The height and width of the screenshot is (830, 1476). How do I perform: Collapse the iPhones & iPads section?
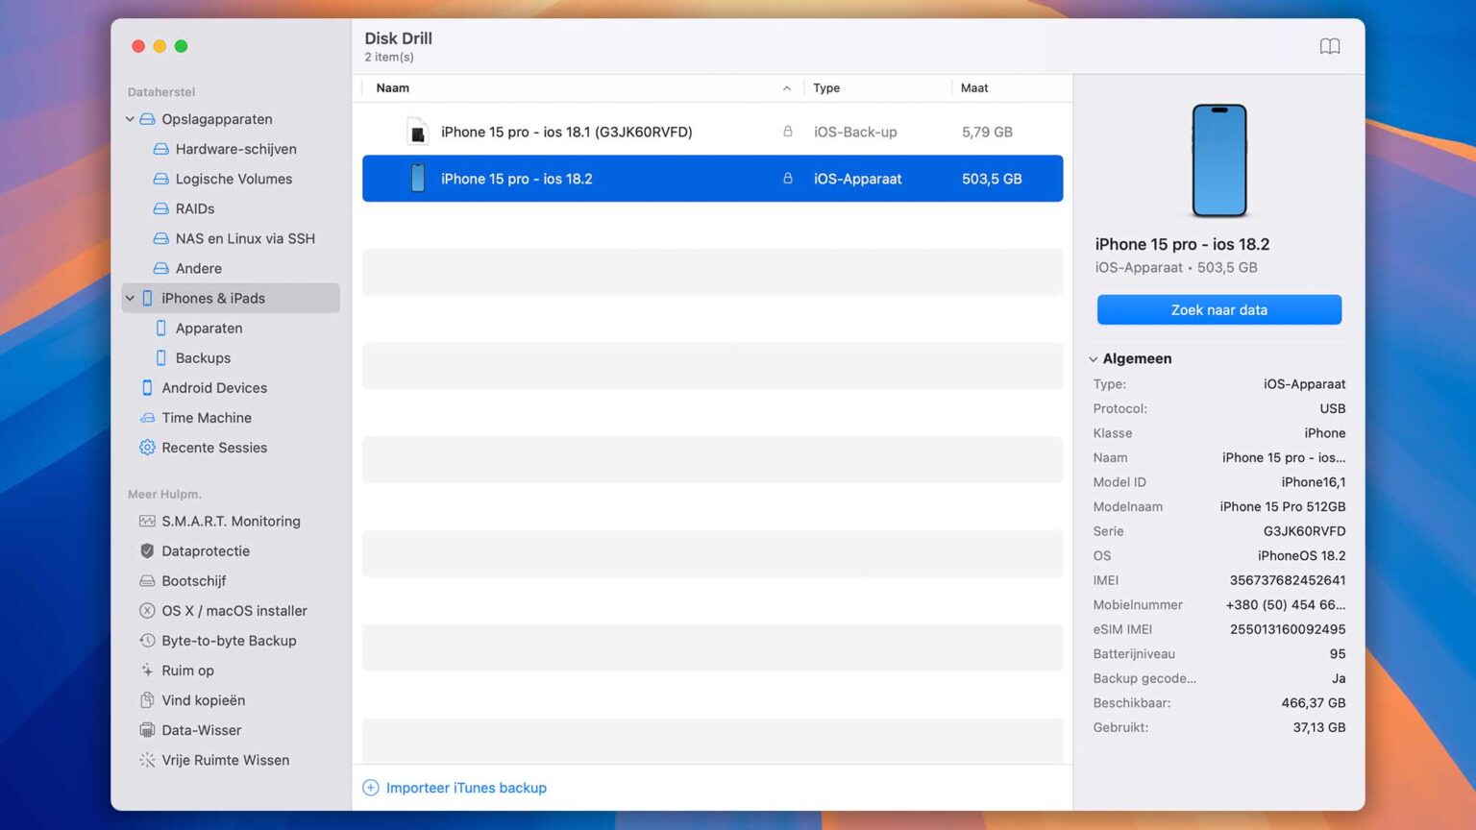pos(130,299)
